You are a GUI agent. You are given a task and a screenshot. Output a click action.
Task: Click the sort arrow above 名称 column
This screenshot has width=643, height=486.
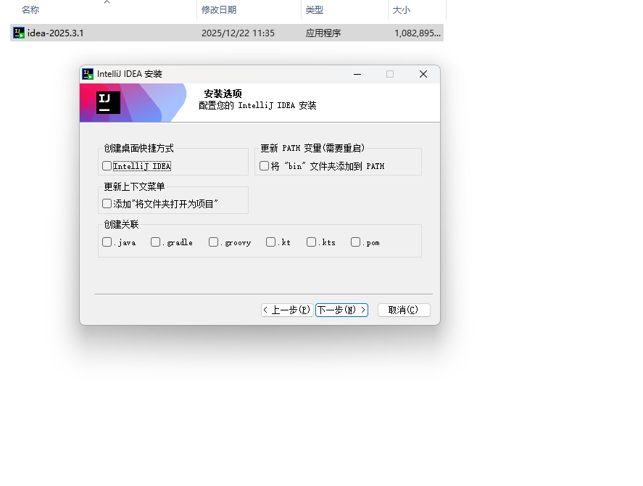107,2
